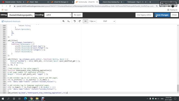Click the site security lock icon
The width and height of the screenshot is (179, 101).
click(15, 6)
